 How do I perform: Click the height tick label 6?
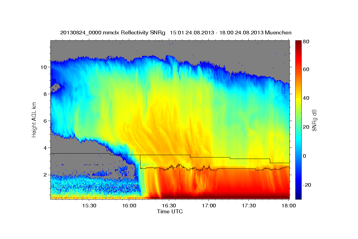point(46,121)
